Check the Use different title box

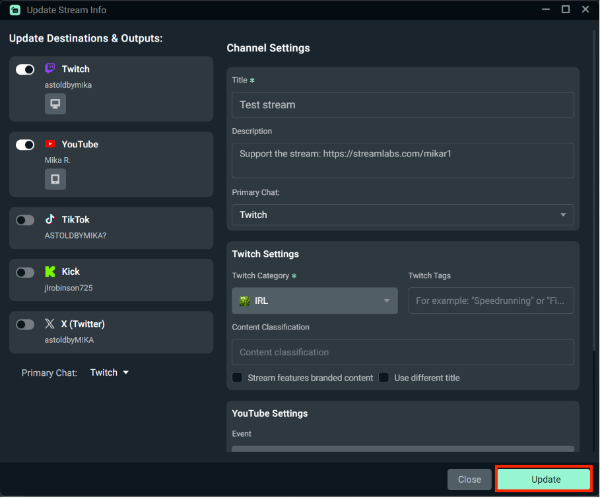(383, 377)
